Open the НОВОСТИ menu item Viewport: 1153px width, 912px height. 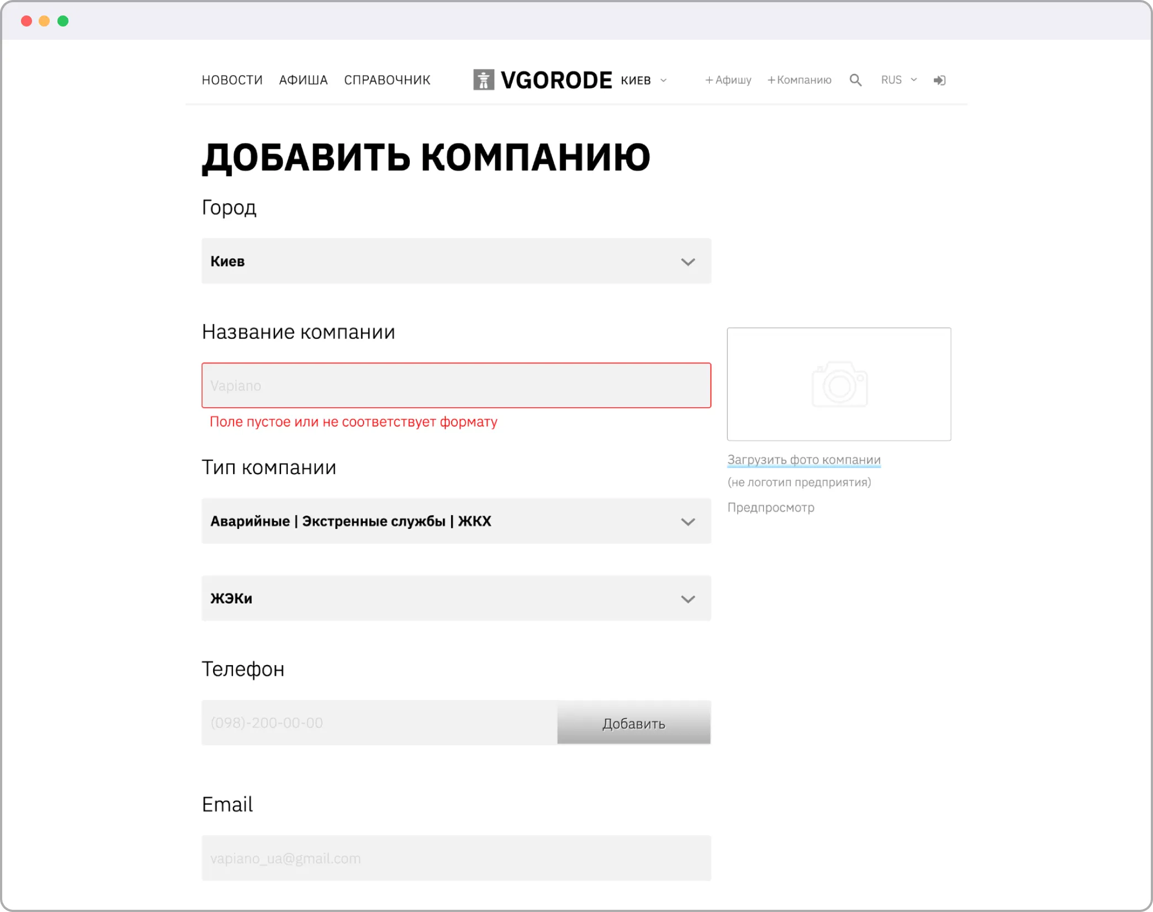click(232, 80)
